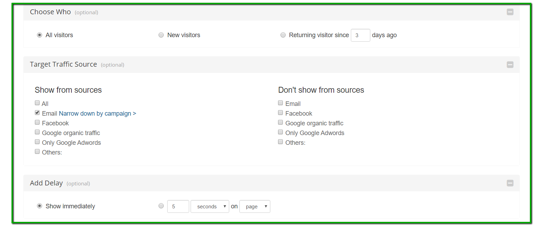Enable Facebook under Show from sources
This screenshot has width=540, height=225.
click(x=37, y=123)
